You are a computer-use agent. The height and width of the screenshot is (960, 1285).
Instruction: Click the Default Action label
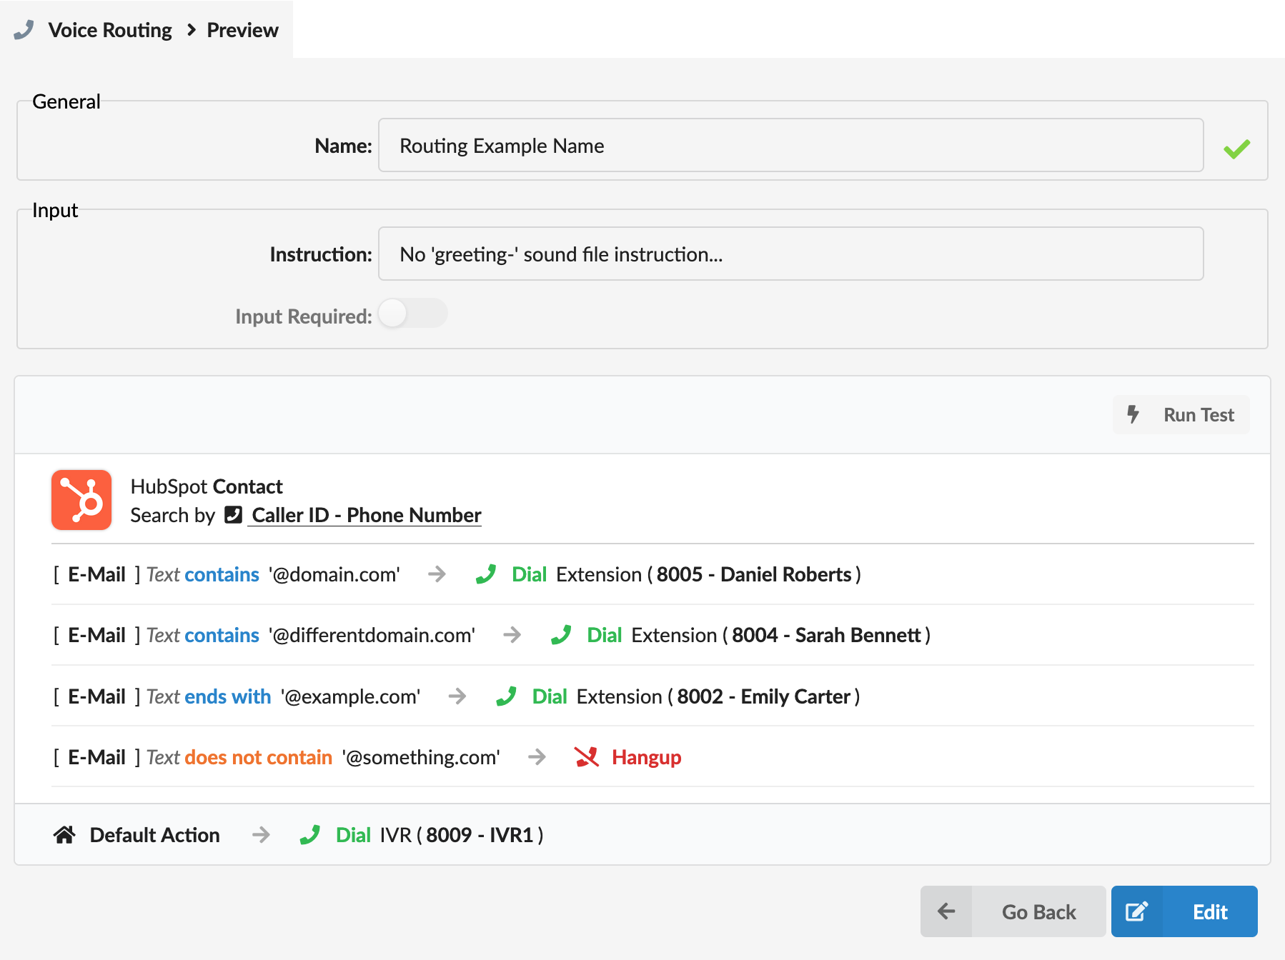point(154,835)
